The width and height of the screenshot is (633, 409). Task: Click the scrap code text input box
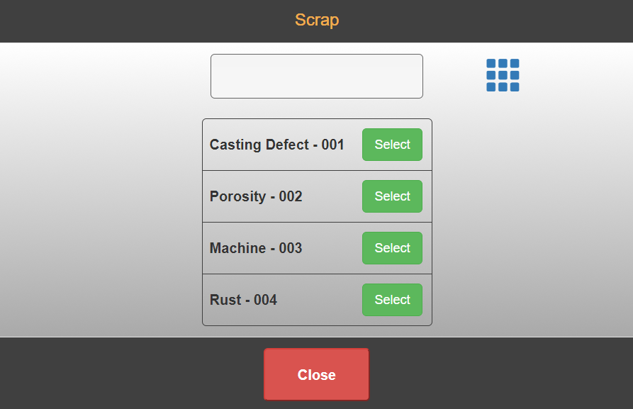[316, 76]
